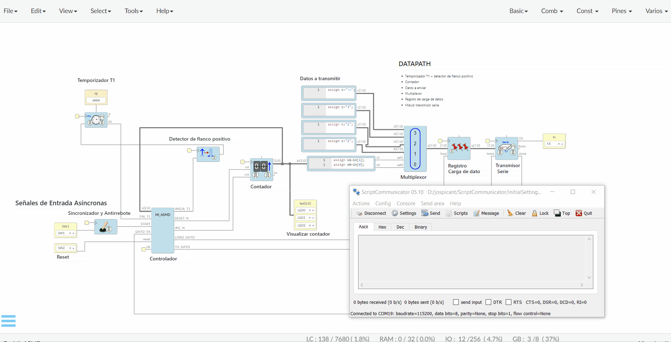Screen dimensions: 671x342
Task: Open the Scripts window
Action: click(457, 213)
